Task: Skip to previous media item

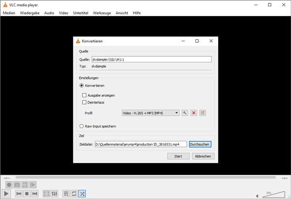Action: point(19,194)
